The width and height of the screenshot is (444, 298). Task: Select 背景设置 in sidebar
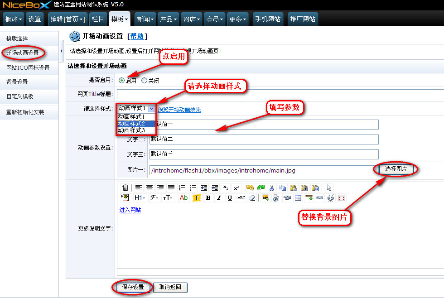coord(29,82)
